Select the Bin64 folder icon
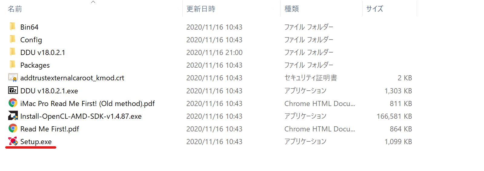Viewport: 484px width, 171px height. 12,27
